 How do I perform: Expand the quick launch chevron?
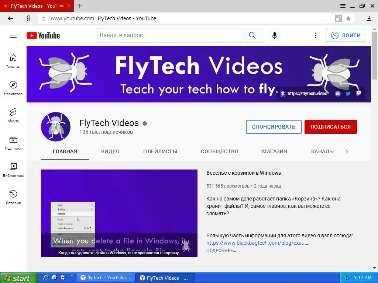point(72,276)
